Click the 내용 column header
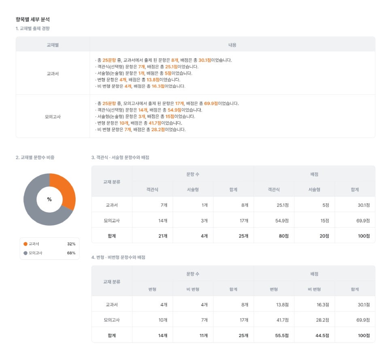The image size is (391, 356). tap(232, 45)
